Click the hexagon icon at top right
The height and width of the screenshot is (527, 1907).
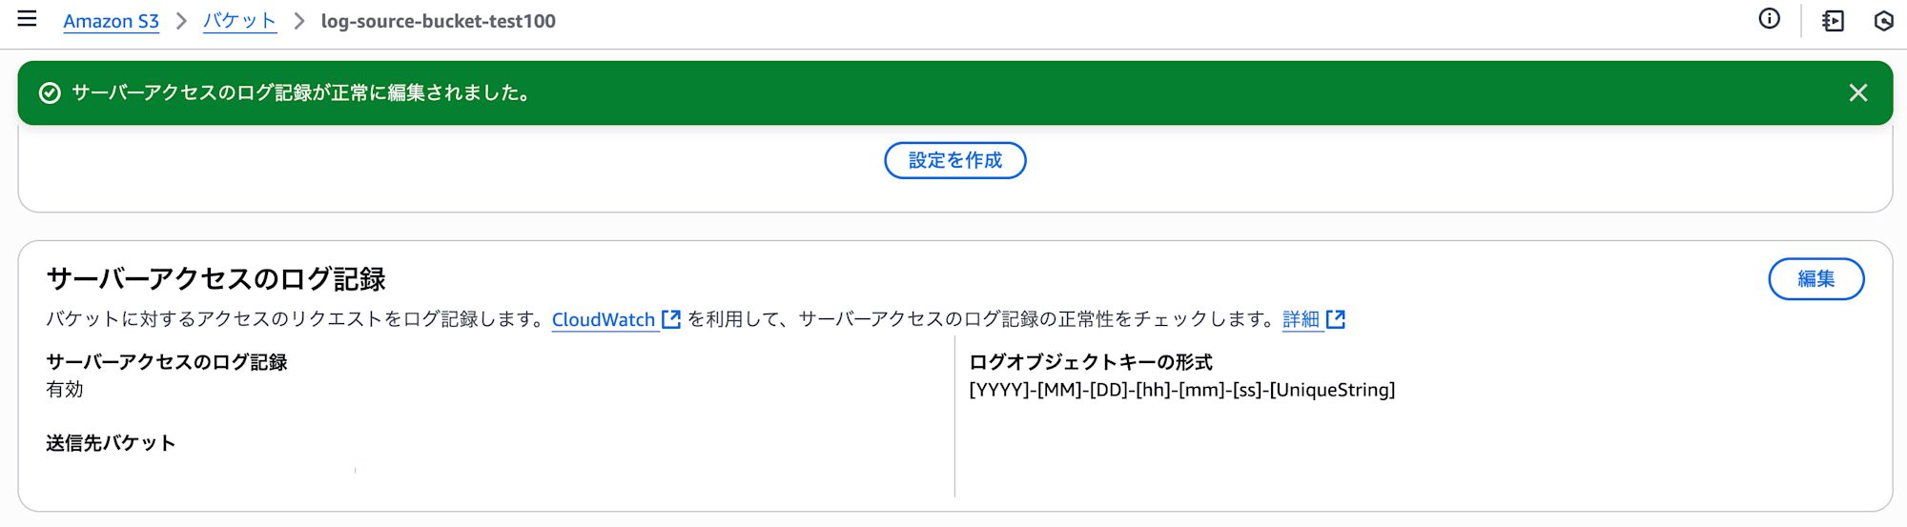[x=1884, y=21]
